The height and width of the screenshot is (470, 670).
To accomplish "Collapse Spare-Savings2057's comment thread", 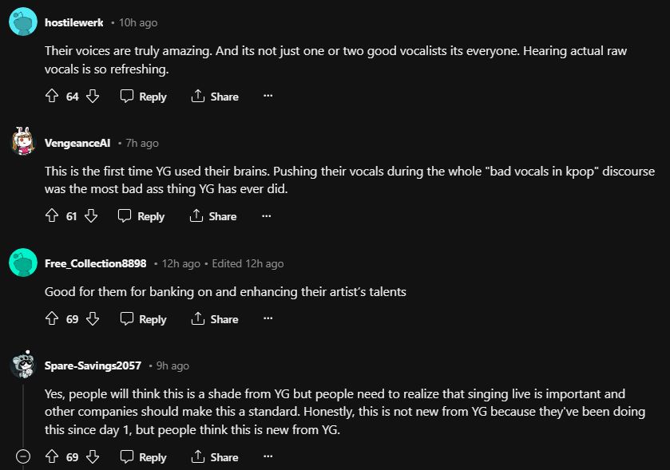I will click(23, 457).
